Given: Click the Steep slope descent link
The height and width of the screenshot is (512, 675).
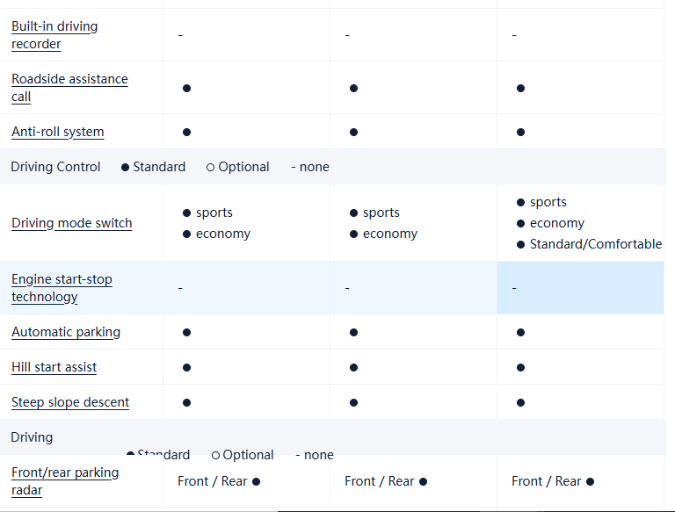Looking at the screenshot, I should coord(70,402).
